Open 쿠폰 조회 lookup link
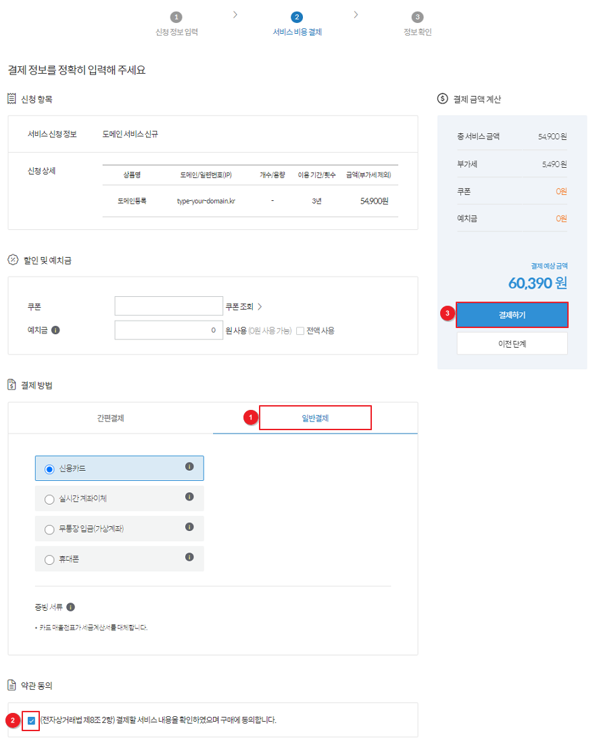The width and height of the screenshot is (595, 744). (x=243, y=306)
